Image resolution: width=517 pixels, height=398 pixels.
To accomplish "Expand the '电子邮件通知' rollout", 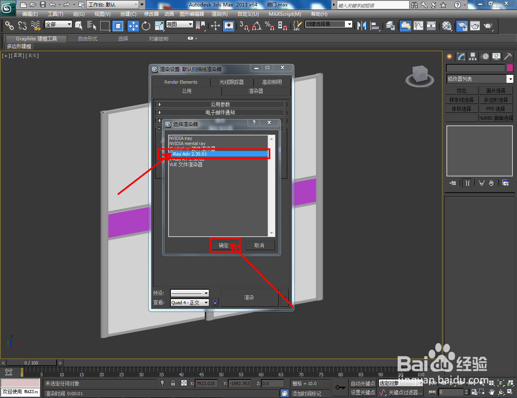I will 221,112.
